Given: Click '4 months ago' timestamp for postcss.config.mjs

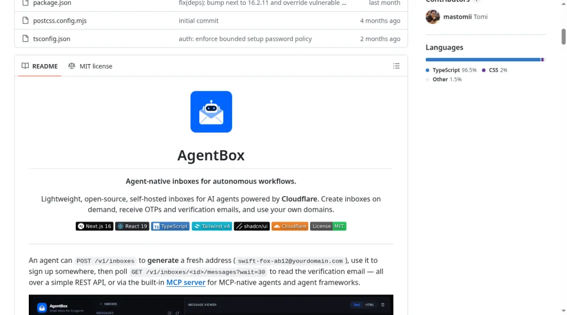Looking at the screenshot, I should 380,20.
